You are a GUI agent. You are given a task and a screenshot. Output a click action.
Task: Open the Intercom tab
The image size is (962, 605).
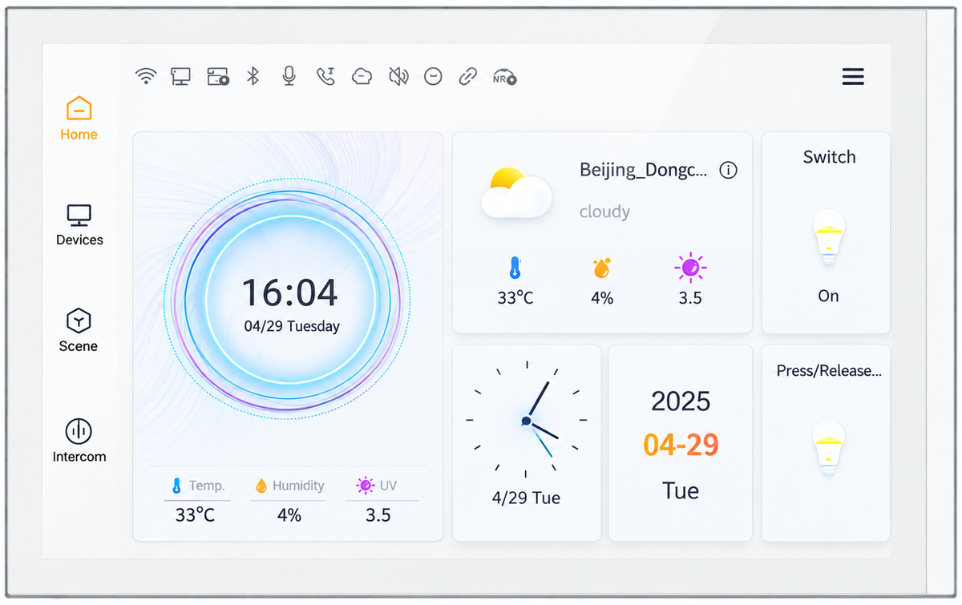79,441
